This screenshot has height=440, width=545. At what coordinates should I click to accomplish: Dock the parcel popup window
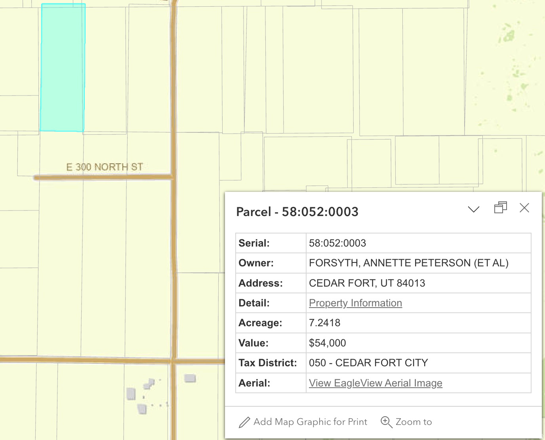[501, 208]
